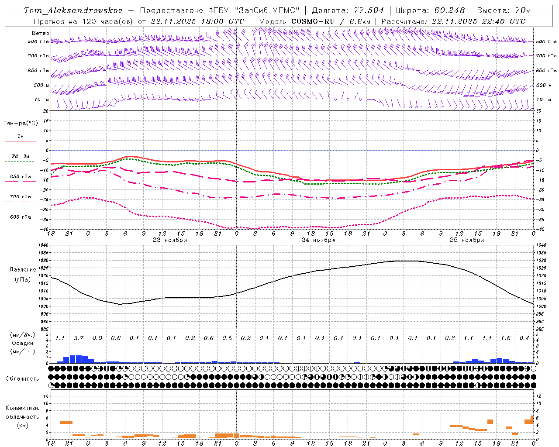The height and width of the screenshot is (447, 559).
Task: Click the '25 ноября' date label
Action: (467, 240)
